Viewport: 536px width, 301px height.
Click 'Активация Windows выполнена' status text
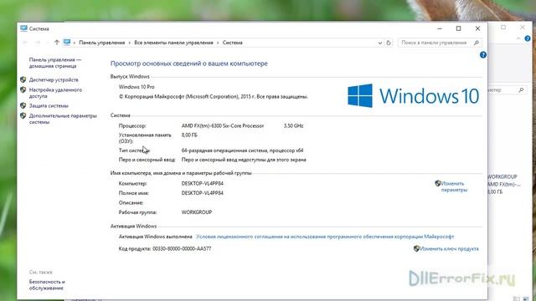155,237
